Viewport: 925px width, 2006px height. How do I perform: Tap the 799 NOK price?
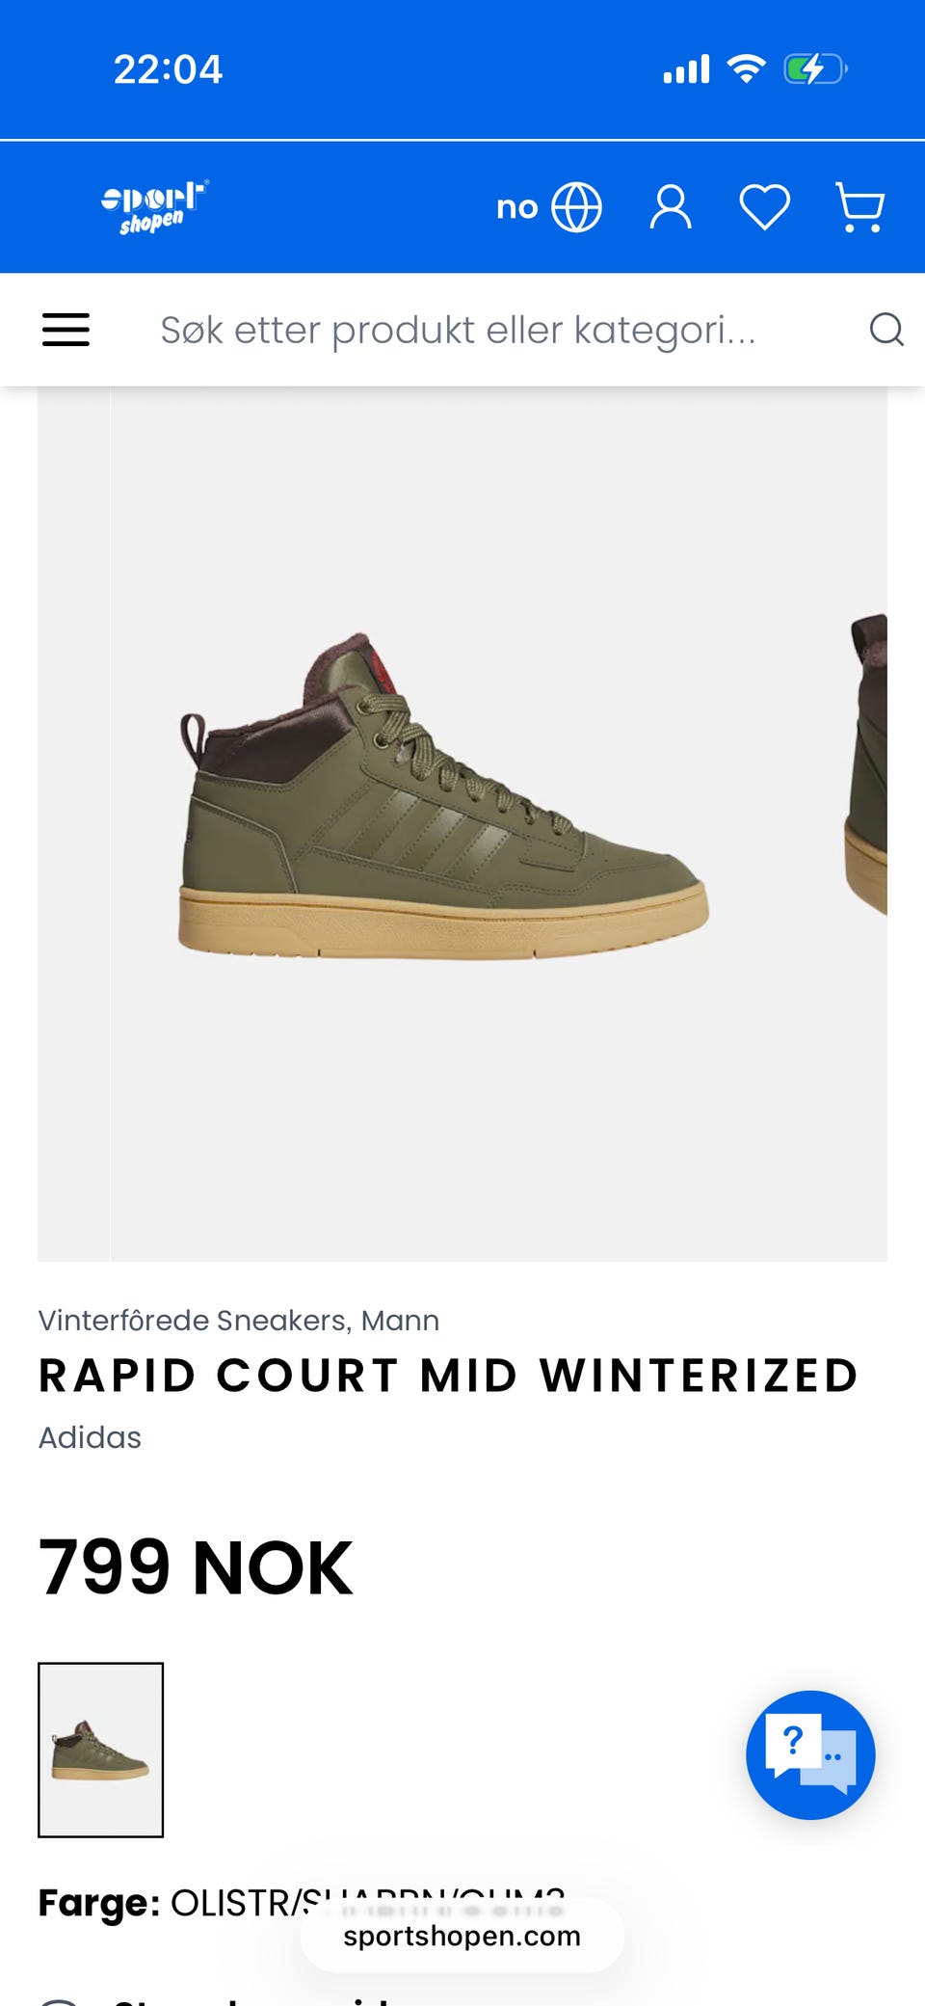click(196, 1567)
